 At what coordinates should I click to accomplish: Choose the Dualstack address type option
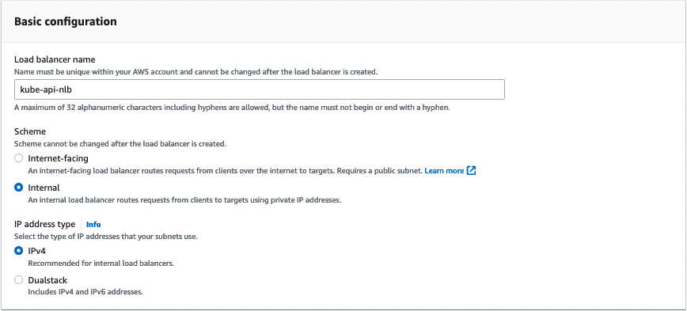pyautogui.click(x=19, y=280)
